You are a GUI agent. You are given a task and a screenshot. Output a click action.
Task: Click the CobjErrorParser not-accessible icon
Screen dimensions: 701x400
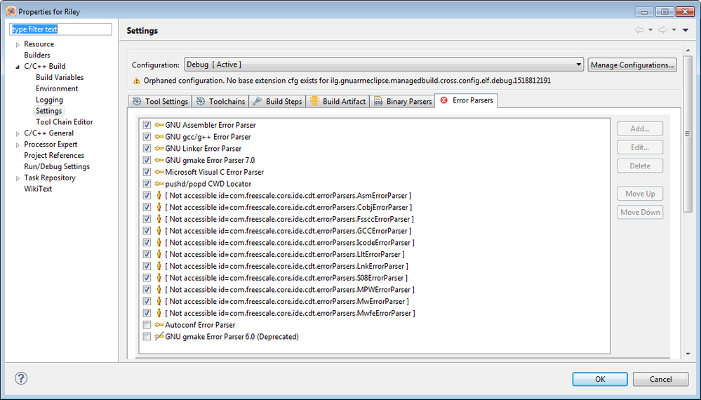pos(159,208)
